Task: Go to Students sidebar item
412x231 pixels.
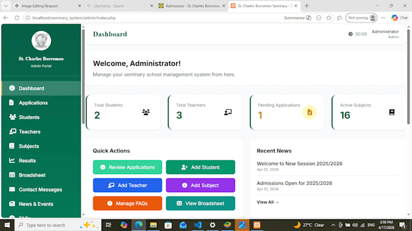Action: [x=41, y=117]
